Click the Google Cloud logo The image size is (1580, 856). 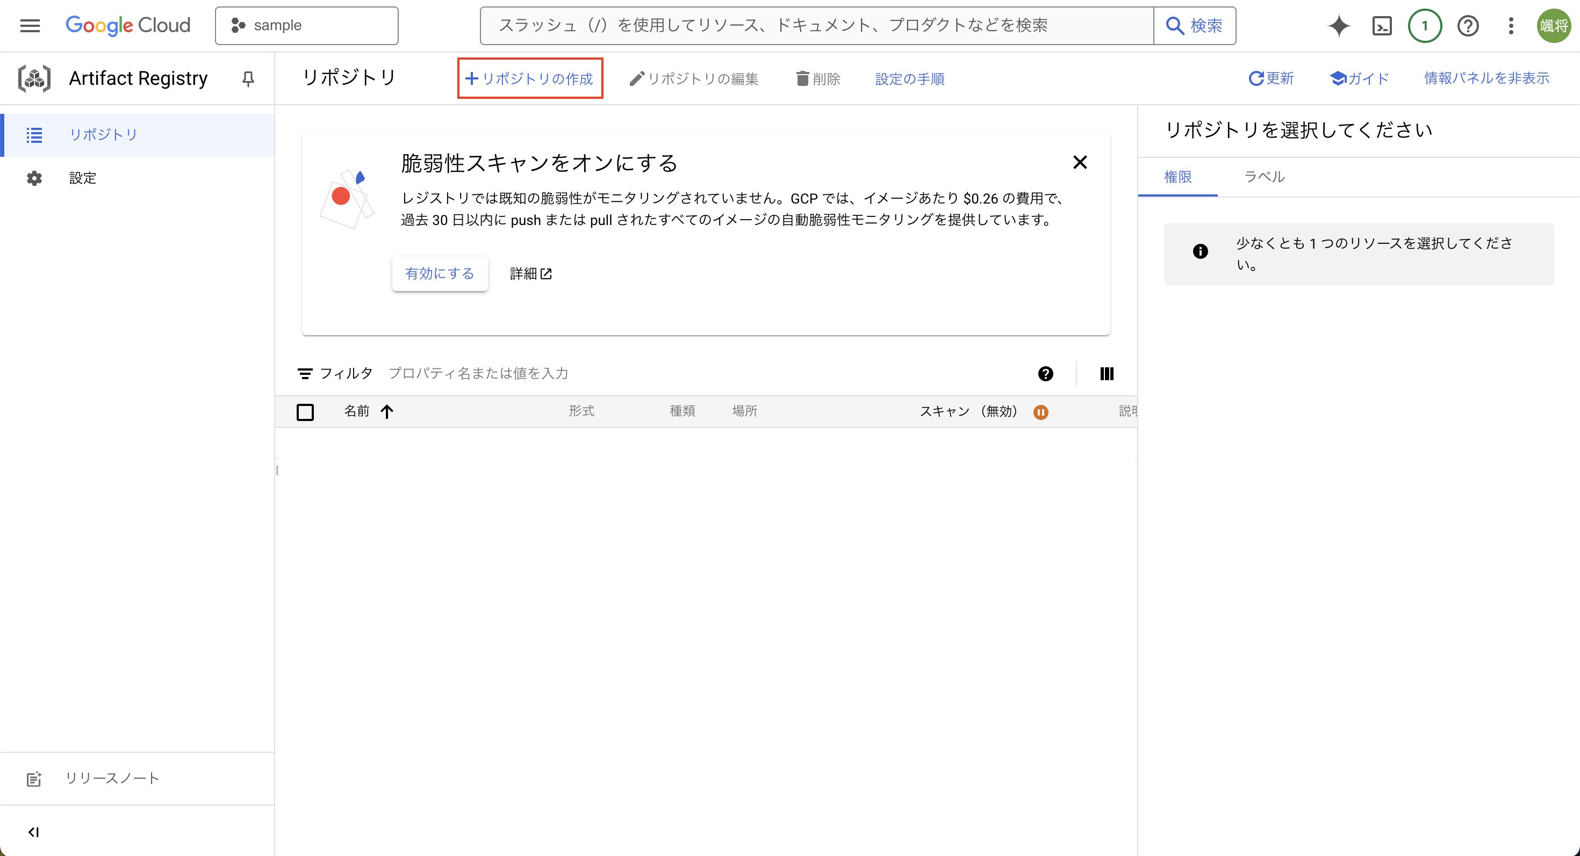(127, 25)
